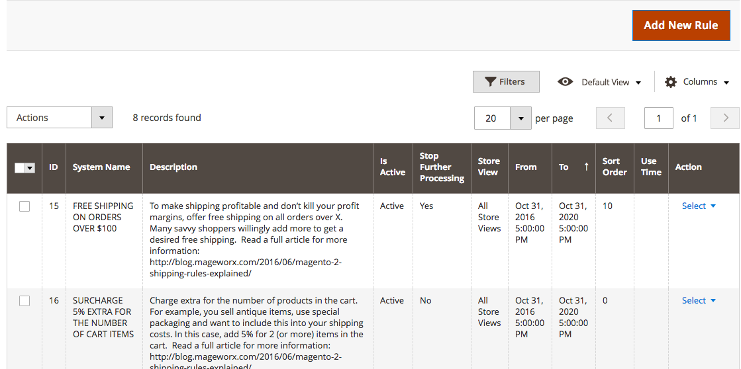Check the box for rule ID 15
Viewport: 741px width, 369px height.
(24, 206)
